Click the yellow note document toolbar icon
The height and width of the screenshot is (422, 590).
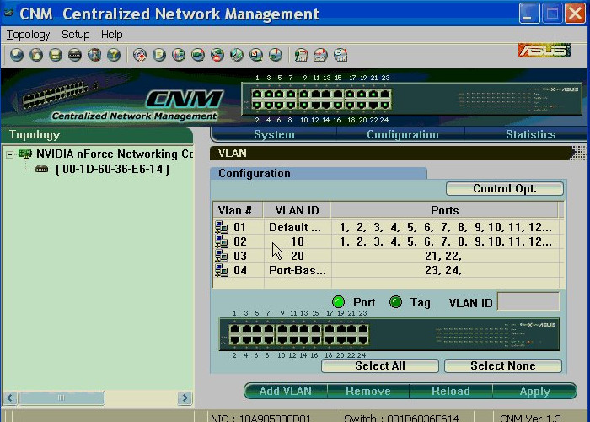159,55
